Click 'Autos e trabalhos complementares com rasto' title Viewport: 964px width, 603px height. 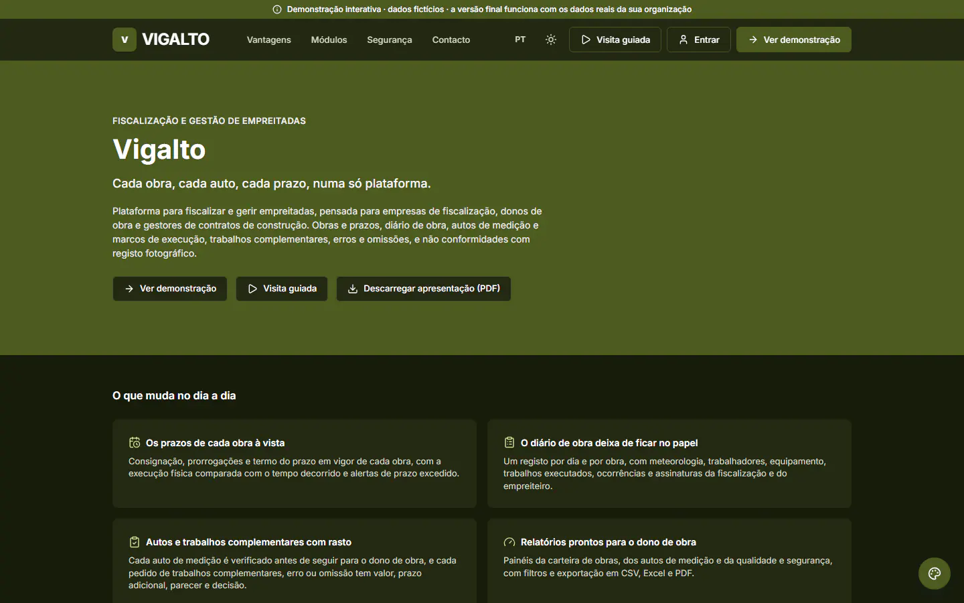(248, 542)
